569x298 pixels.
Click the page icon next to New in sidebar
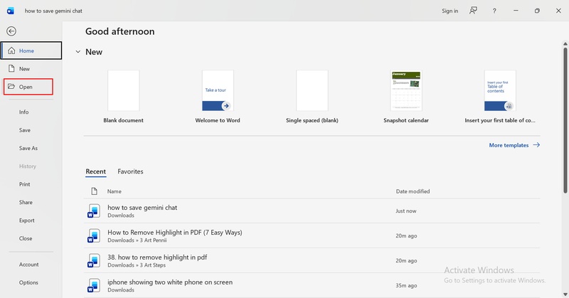11,68
